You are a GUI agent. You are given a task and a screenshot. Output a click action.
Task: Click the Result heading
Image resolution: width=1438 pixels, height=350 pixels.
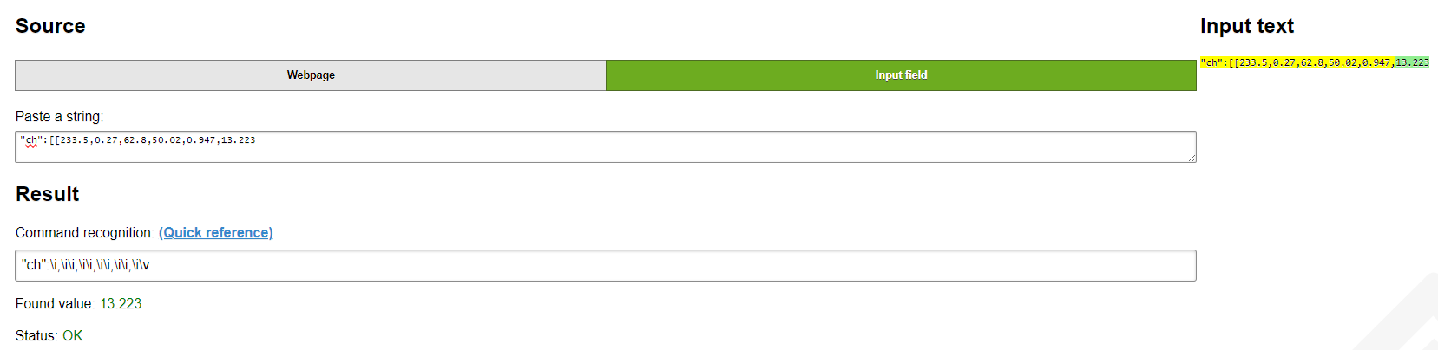[48, 194]
